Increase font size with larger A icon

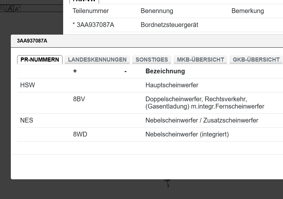tap(10, 9)
